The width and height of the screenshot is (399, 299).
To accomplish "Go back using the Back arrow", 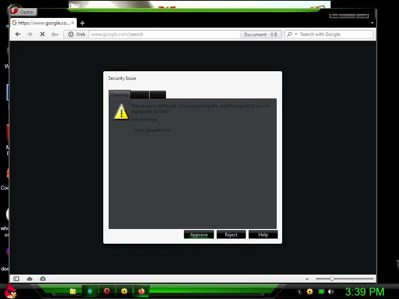I will [18, 34].
